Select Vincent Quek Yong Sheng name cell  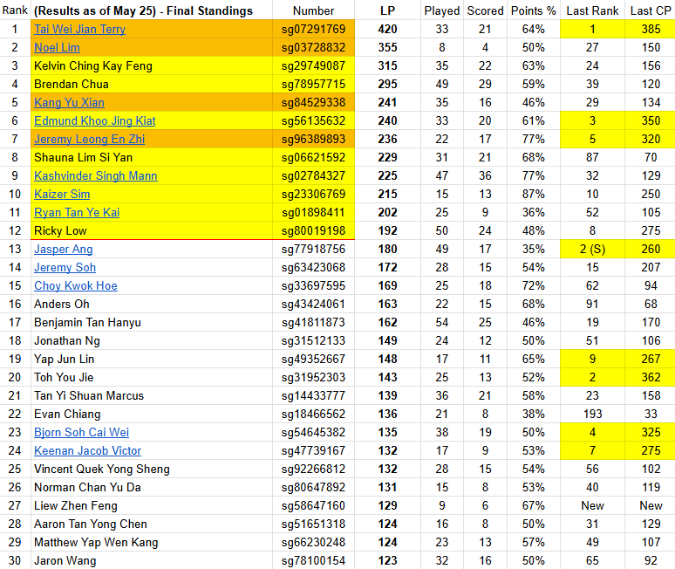[152, 469]
